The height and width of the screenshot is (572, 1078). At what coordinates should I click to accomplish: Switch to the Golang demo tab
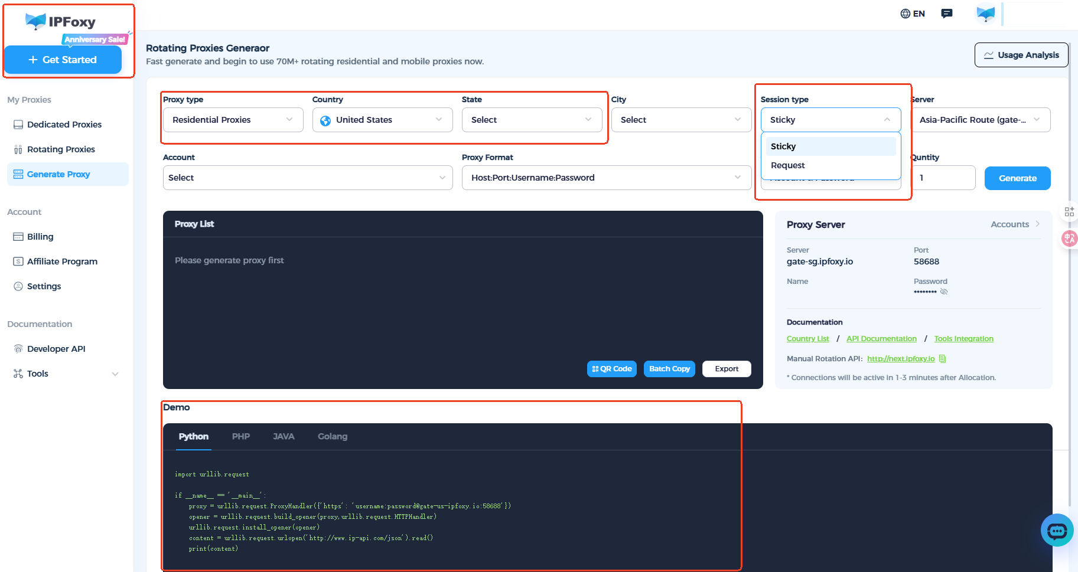(333, 436)
